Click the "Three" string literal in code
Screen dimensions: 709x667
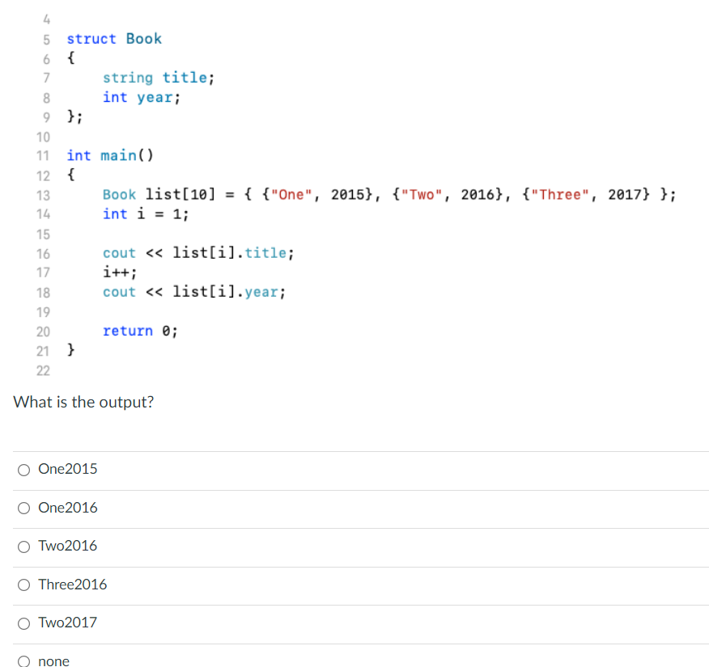[x=560, y=194]
